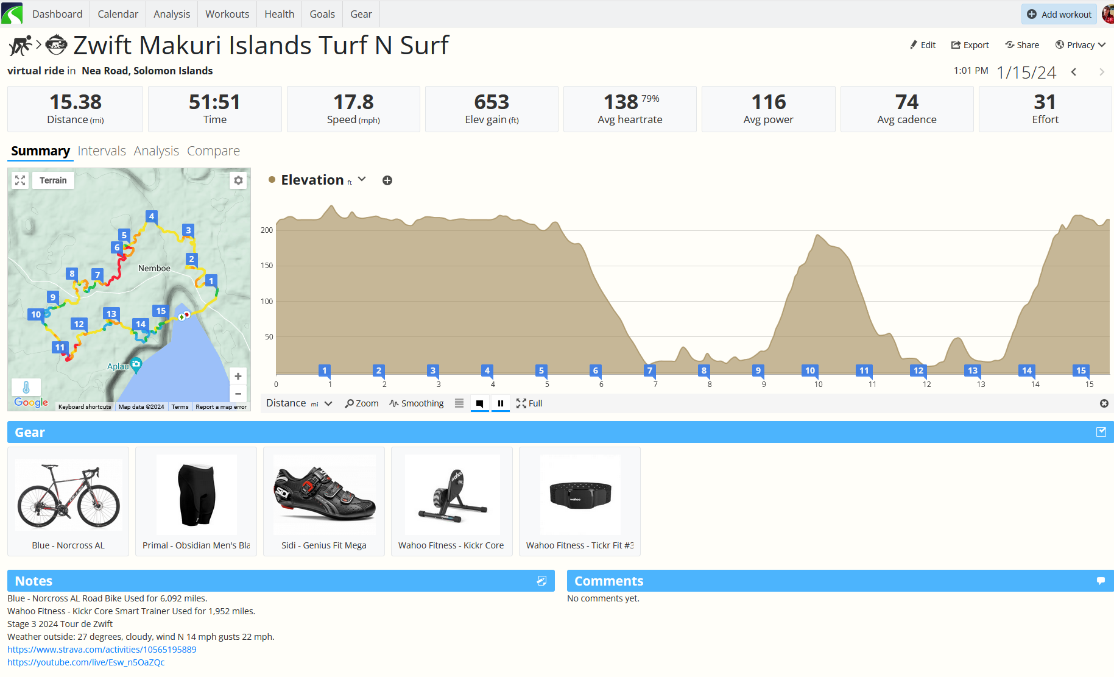Click Report a map error
This screenshot has height=677, width=1114.
pos(221,407)
